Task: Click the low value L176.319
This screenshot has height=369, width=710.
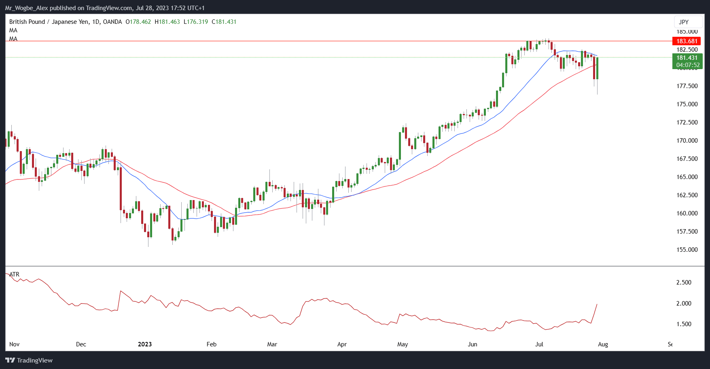Action: point(196,22)
